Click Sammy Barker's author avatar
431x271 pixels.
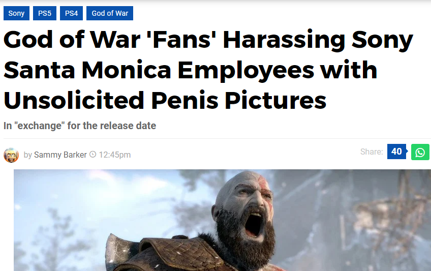click(11, 155)
